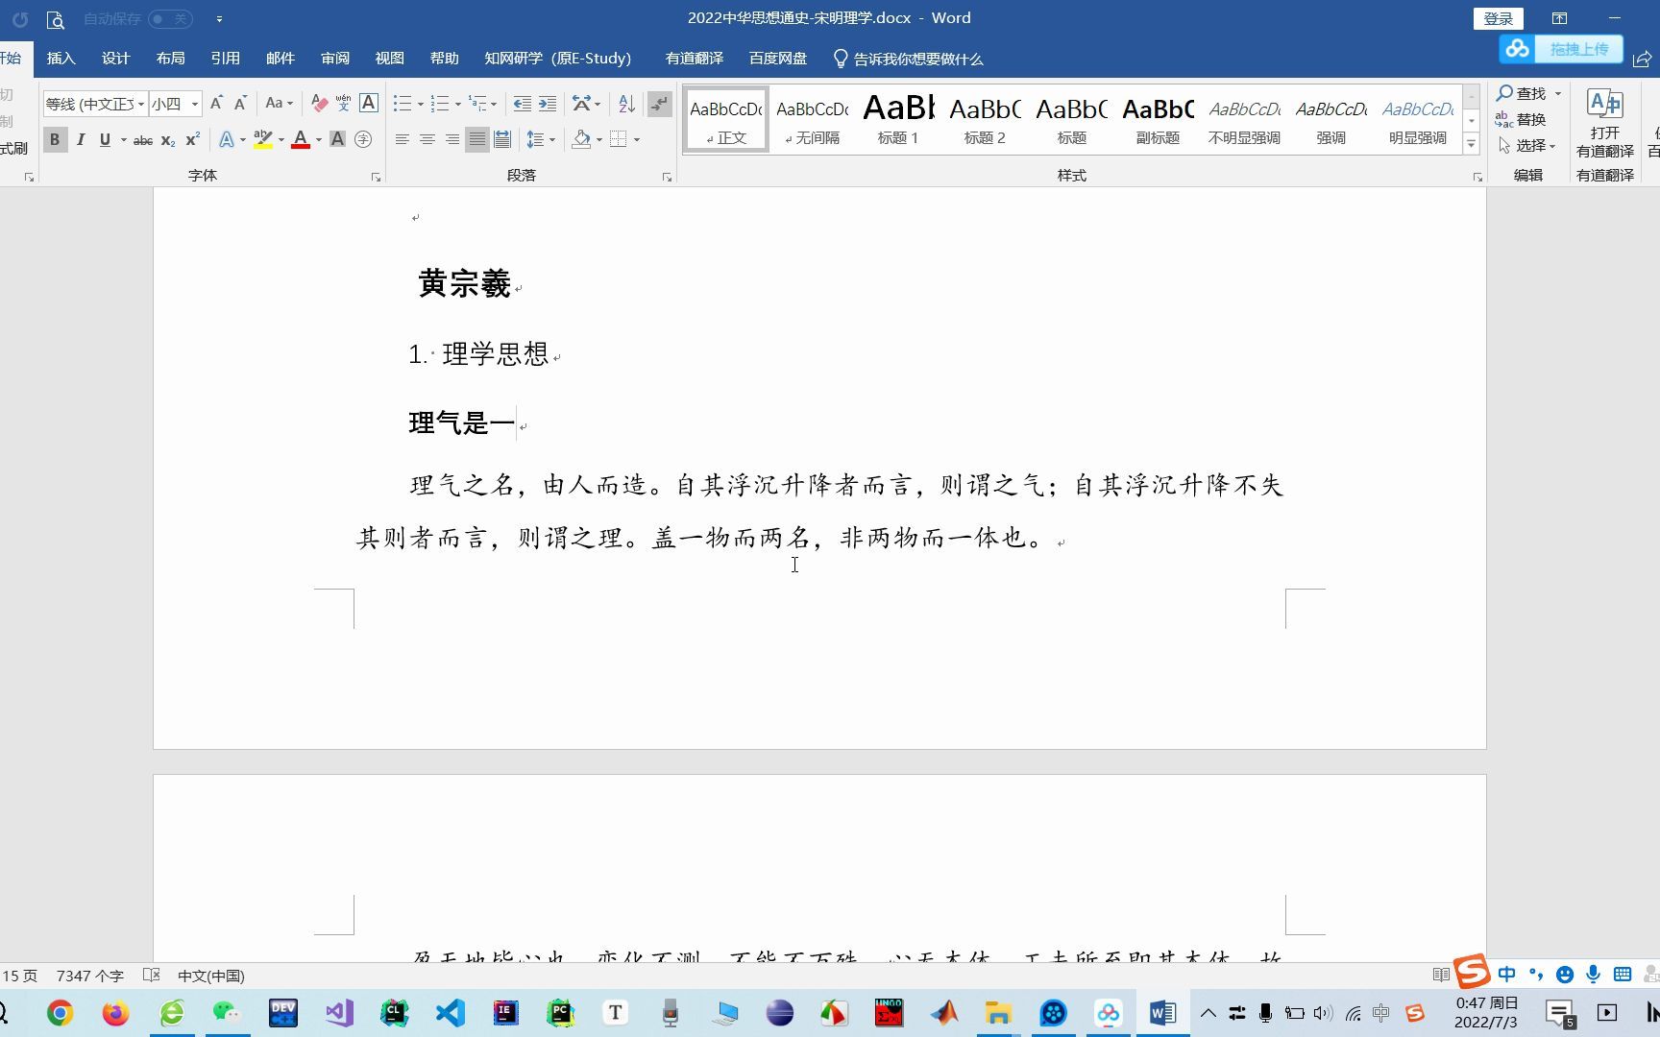Viewport: 1660px width, 1037px height.
Task: Open the Review tab
Action: (x=334, y=59)
